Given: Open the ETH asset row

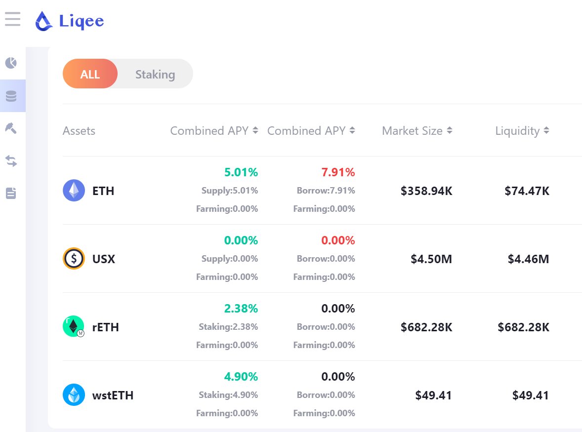Looking at the screenshot, I should 322,191.
